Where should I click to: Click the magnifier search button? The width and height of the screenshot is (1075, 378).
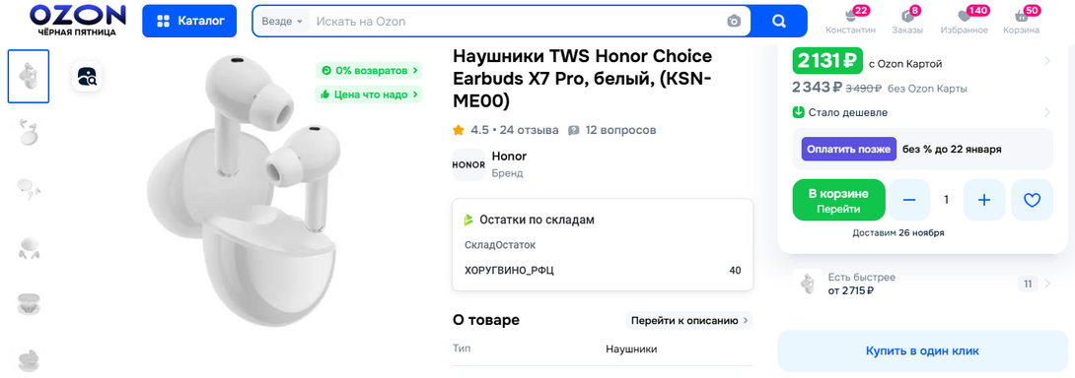[779, 22]
